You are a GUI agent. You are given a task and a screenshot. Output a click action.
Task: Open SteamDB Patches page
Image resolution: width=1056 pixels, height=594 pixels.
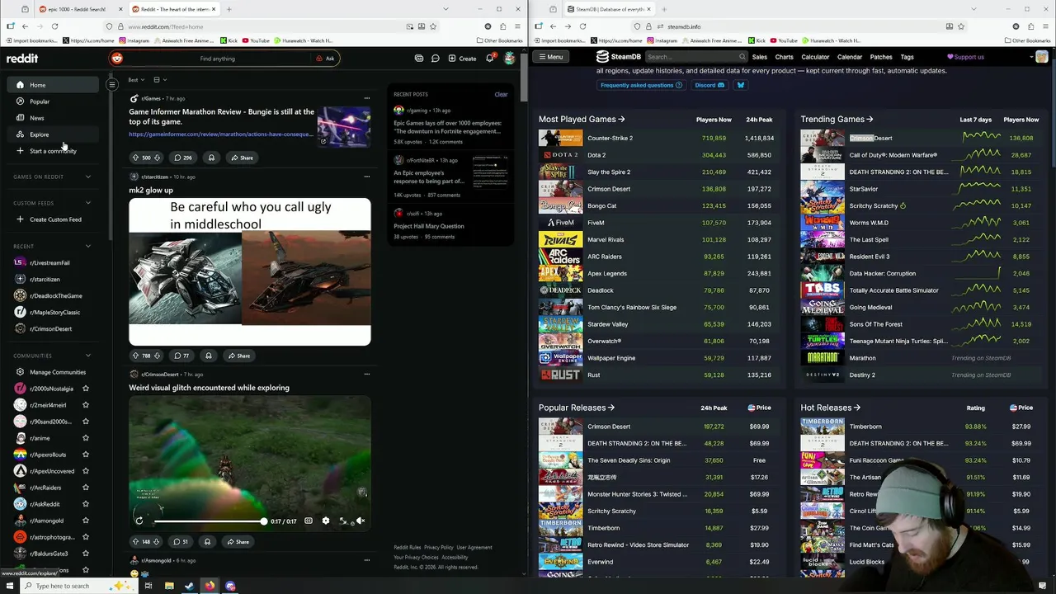coord(881,57)
